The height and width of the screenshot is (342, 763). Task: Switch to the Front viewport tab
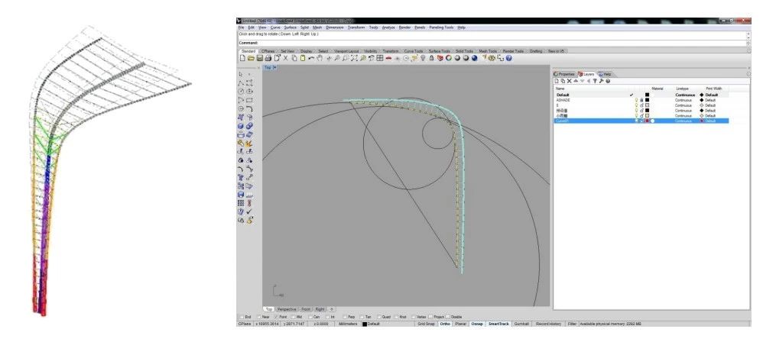(x=306, y=309)
